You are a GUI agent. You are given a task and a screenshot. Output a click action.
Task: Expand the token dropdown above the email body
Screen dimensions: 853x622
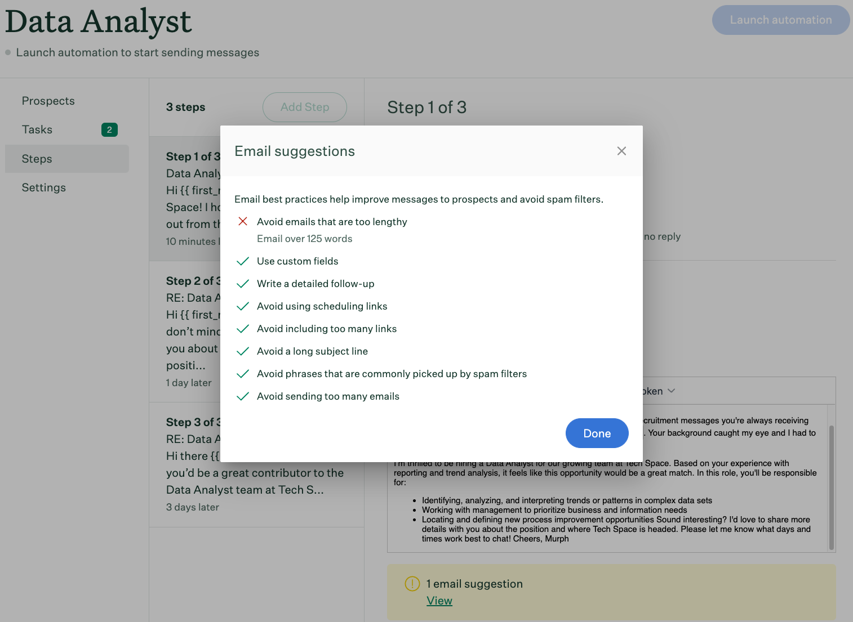click(x=670, y=390)
